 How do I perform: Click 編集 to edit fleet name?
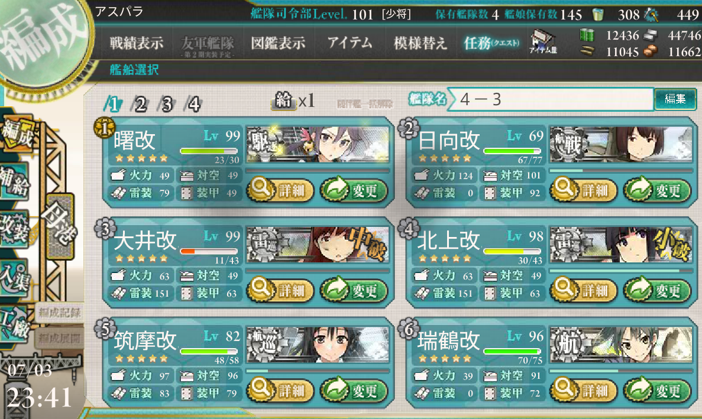coord(675,99)
